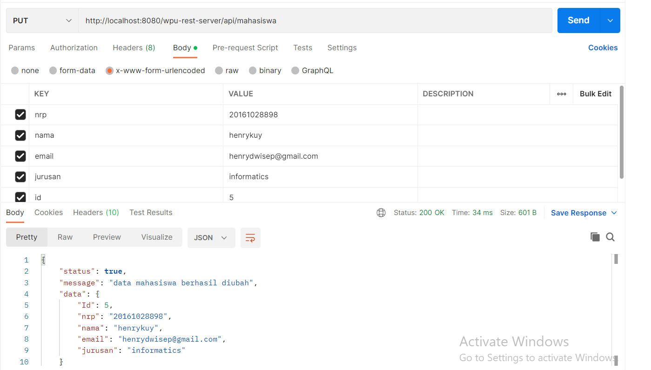Open Bulk Edit for body parameters
Viewport: 651px width, 370px height.
[x=595, y=94]
